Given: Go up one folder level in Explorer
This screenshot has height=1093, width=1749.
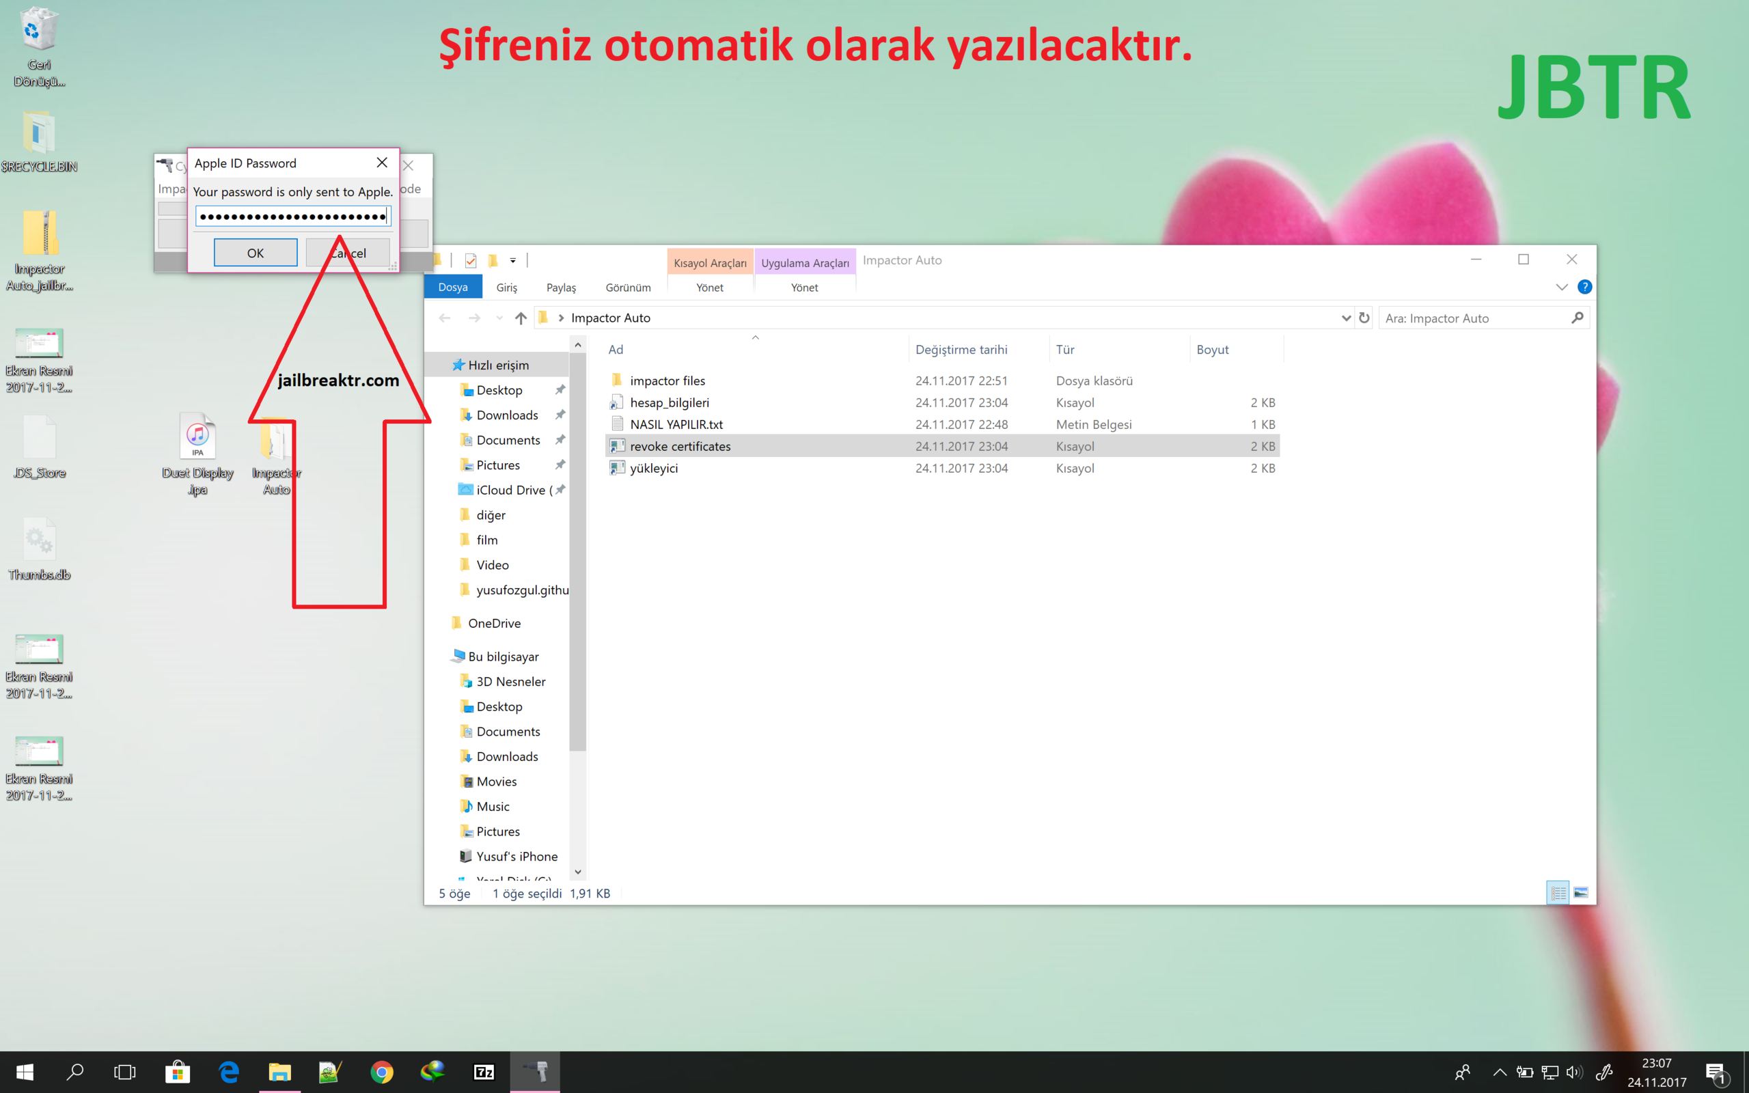Looking at the screenshot, I should coord(521,318).
